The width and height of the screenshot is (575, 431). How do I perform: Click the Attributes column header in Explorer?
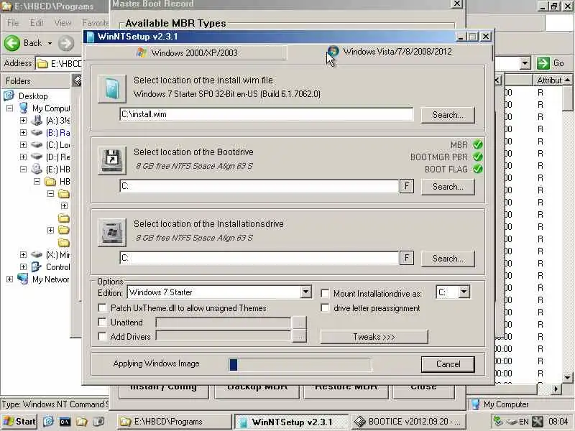click(x=548, y=80)
